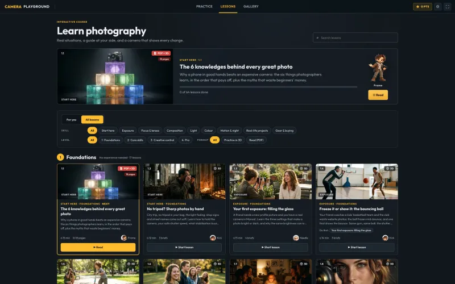
Task: Open the park scooter thumbnail of lesson 1.5
Action: pos(98,272)
